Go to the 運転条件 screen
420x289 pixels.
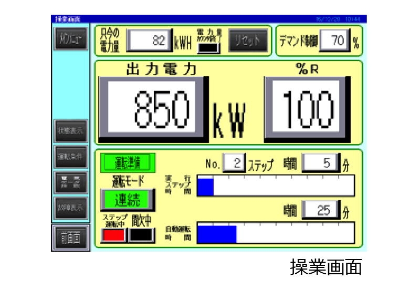pyautogui.click(x=70, y=156)
